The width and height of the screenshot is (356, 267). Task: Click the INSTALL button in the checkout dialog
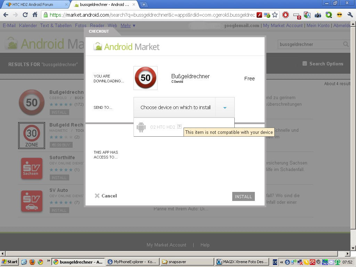[243, 196]
